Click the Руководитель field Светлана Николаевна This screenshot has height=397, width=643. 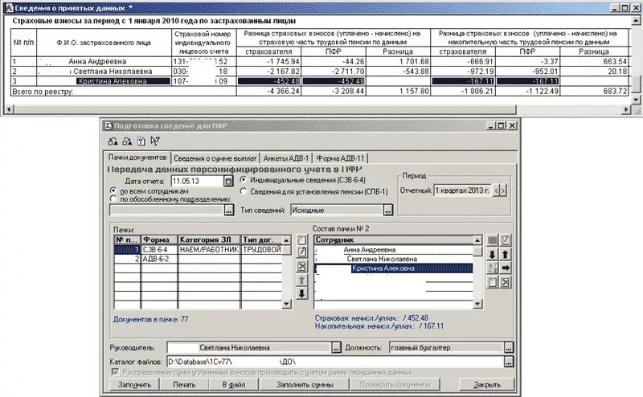click(249, 347)
